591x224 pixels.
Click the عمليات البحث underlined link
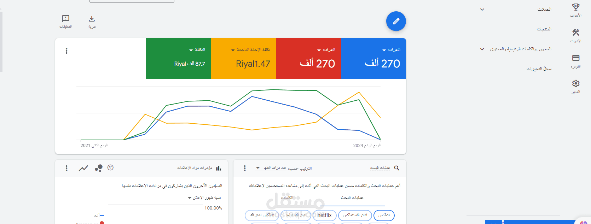[x=380, y=168]
